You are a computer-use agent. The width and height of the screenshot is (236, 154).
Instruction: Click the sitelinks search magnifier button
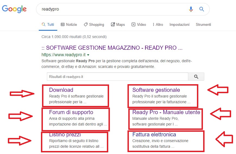coord(196,77)
